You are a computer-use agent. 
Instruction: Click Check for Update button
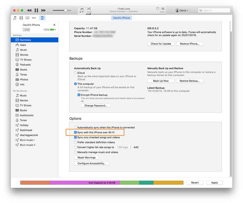(x=161, y=44)
